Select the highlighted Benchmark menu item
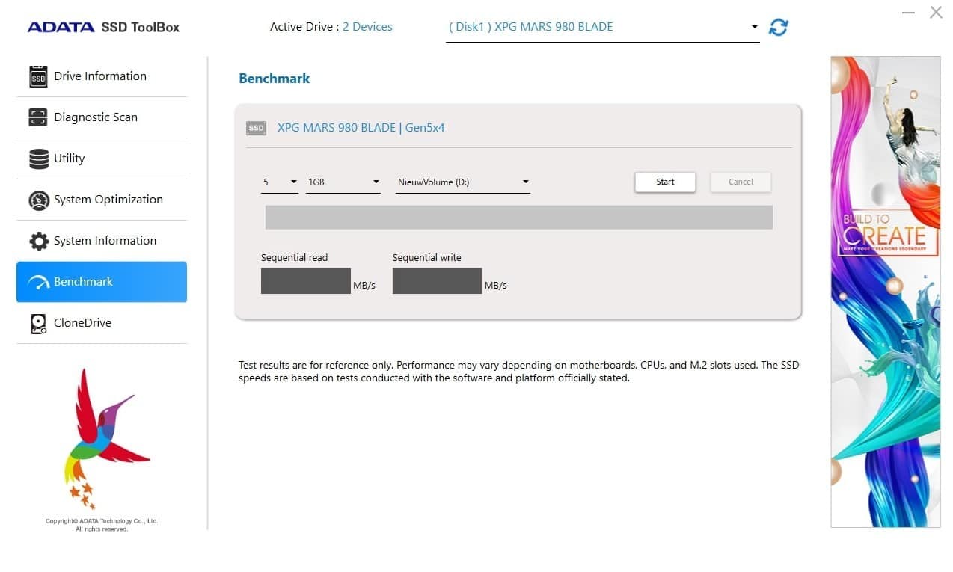Image resolution: width=953 pixels, height=572 pixels. 102,282
